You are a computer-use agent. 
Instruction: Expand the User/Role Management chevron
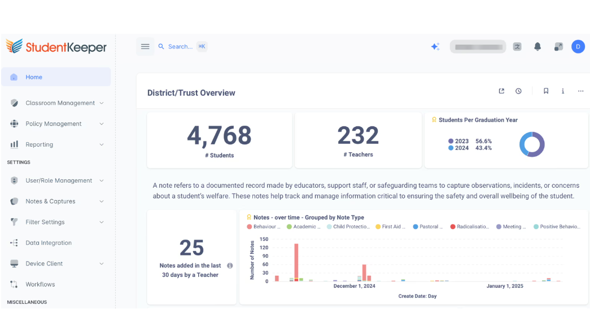102,180
